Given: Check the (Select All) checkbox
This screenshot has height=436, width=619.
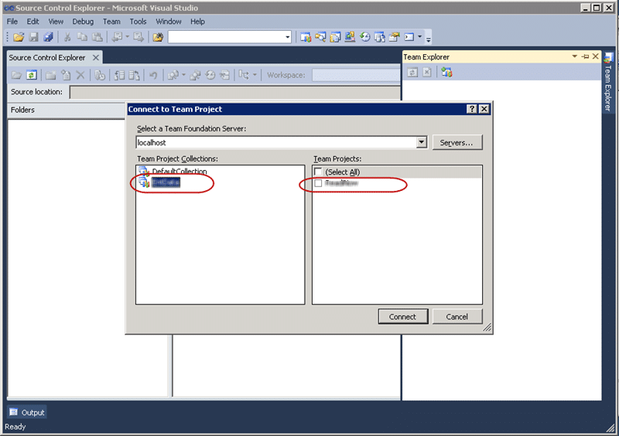Looking at the screenshot, I should 318,172.
